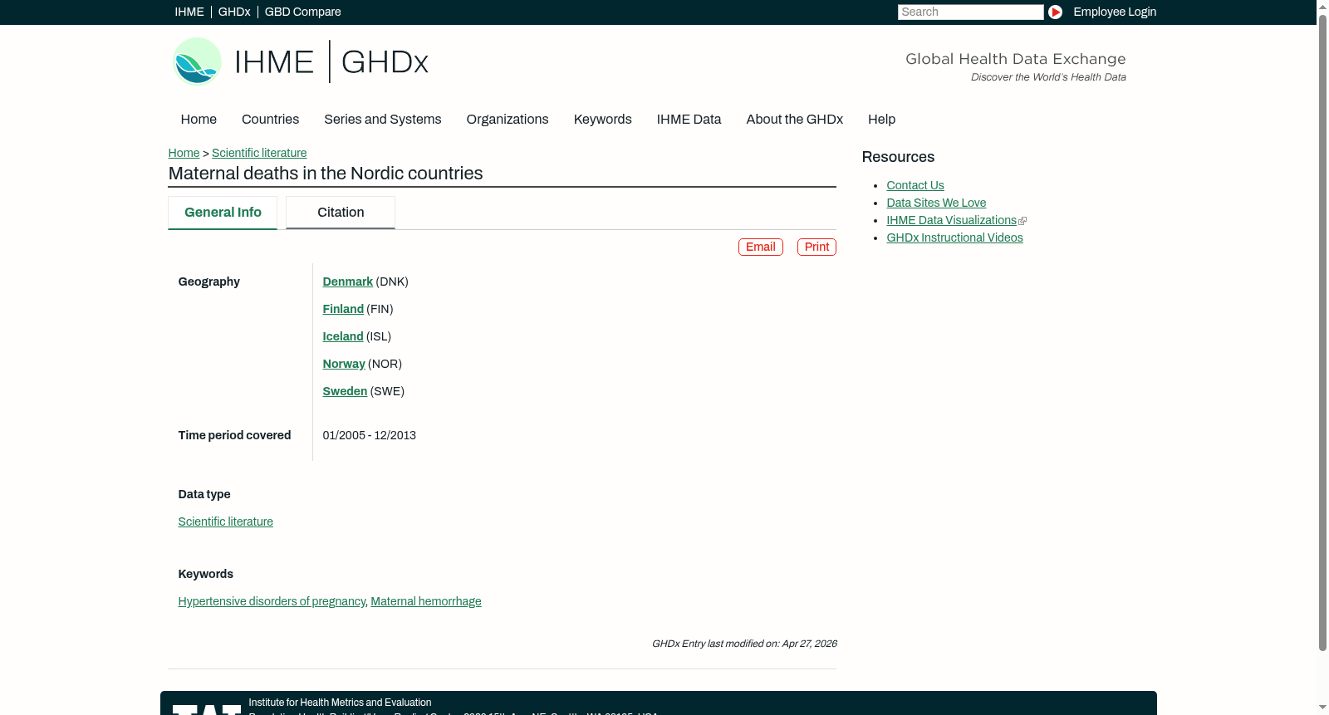Screen dimensions: 1329x715
Task: Open Scientific literature data type link
Action: pyautogui.click(x=226, y=522)
